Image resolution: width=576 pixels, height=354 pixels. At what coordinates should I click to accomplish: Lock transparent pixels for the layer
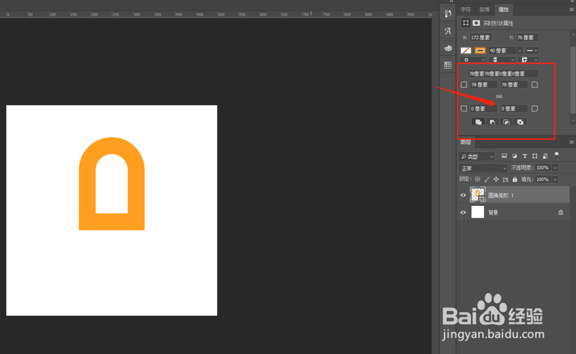pyautogui.click(x=478, y=179)
